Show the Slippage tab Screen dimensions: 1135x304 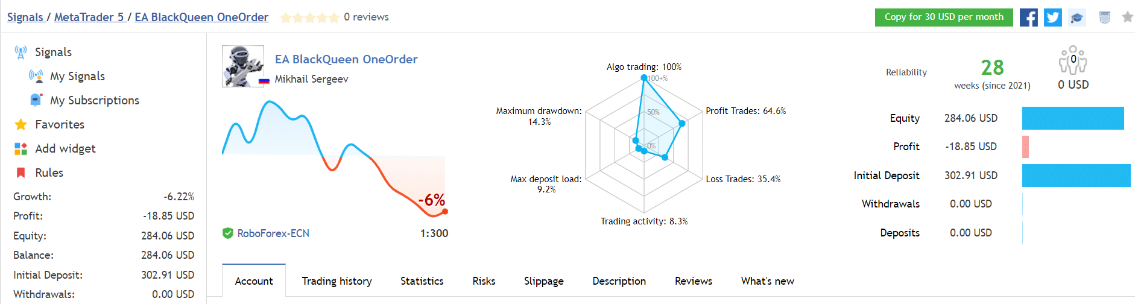[x=543, y=281]
